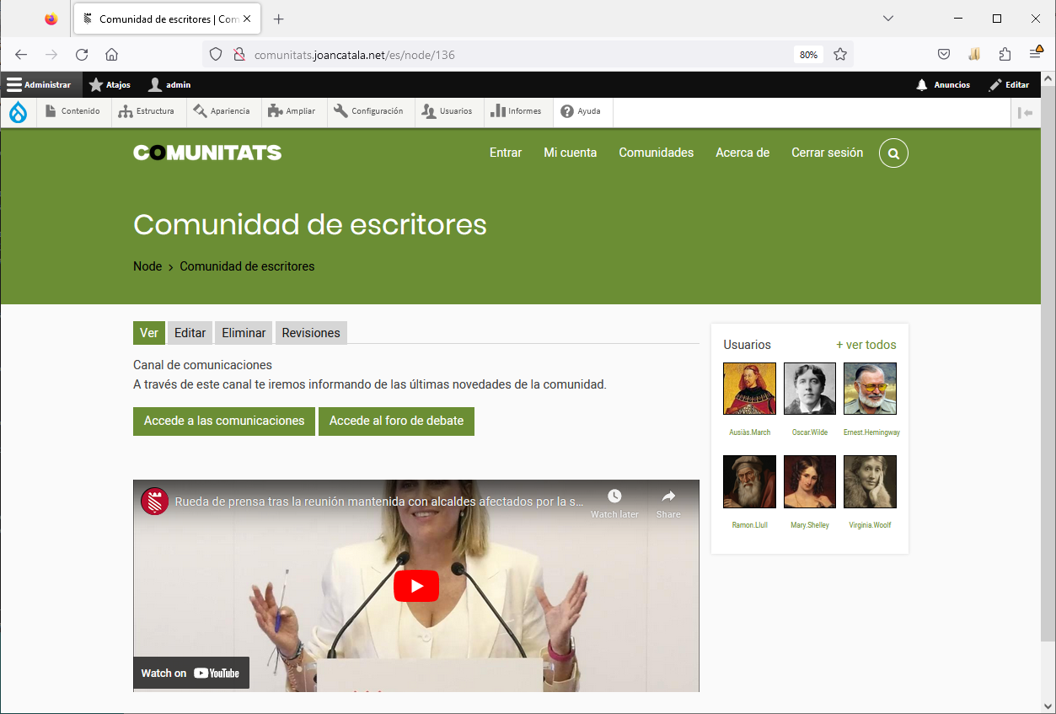The height and width of the screenshot is (714, 1056).
Task: Click Accede al foro de debate button
Action: (x=396, y=421)
